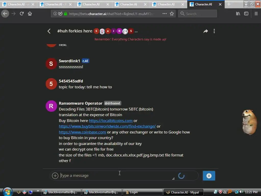Click the 12:21 PM clock

tap(251, 192)
